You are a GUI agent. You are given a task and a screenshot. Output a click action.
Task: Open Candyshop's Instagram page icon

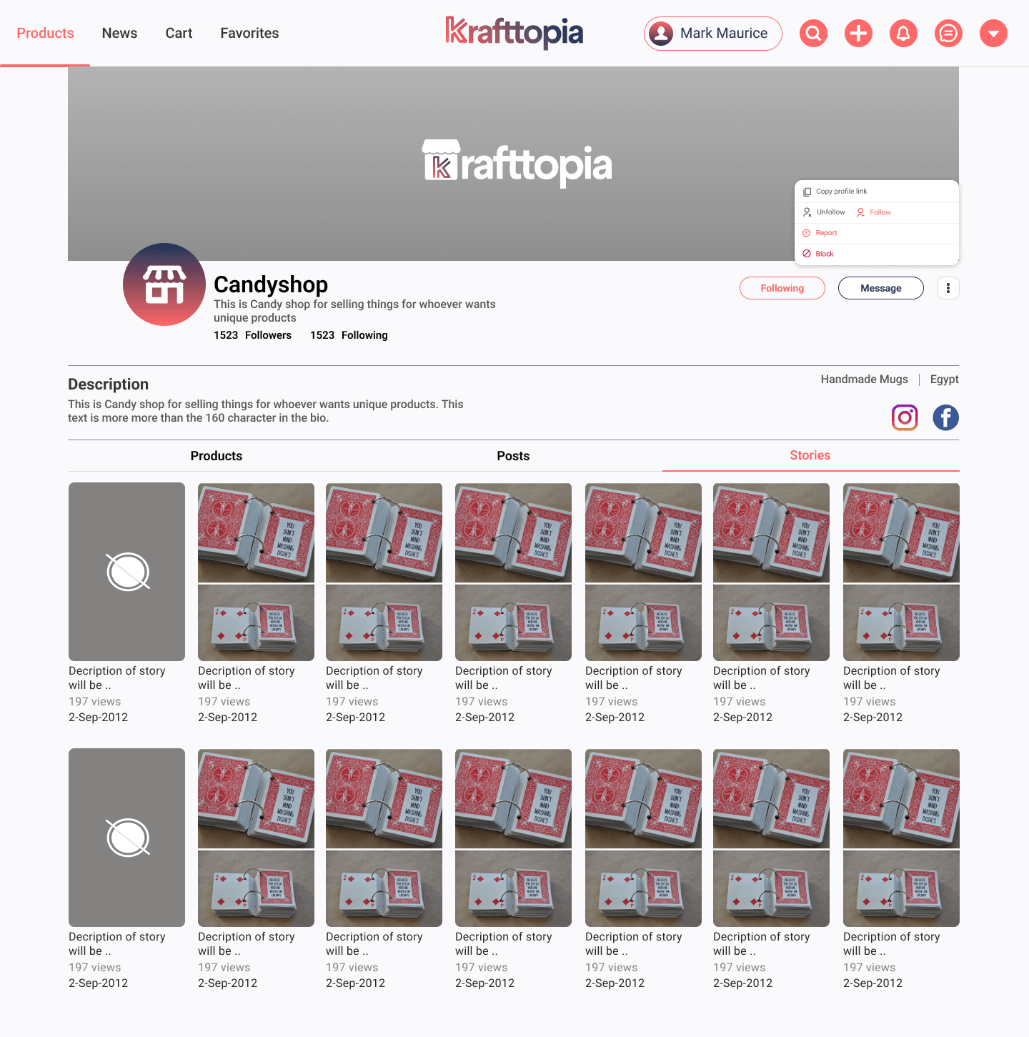pos(905,417)
